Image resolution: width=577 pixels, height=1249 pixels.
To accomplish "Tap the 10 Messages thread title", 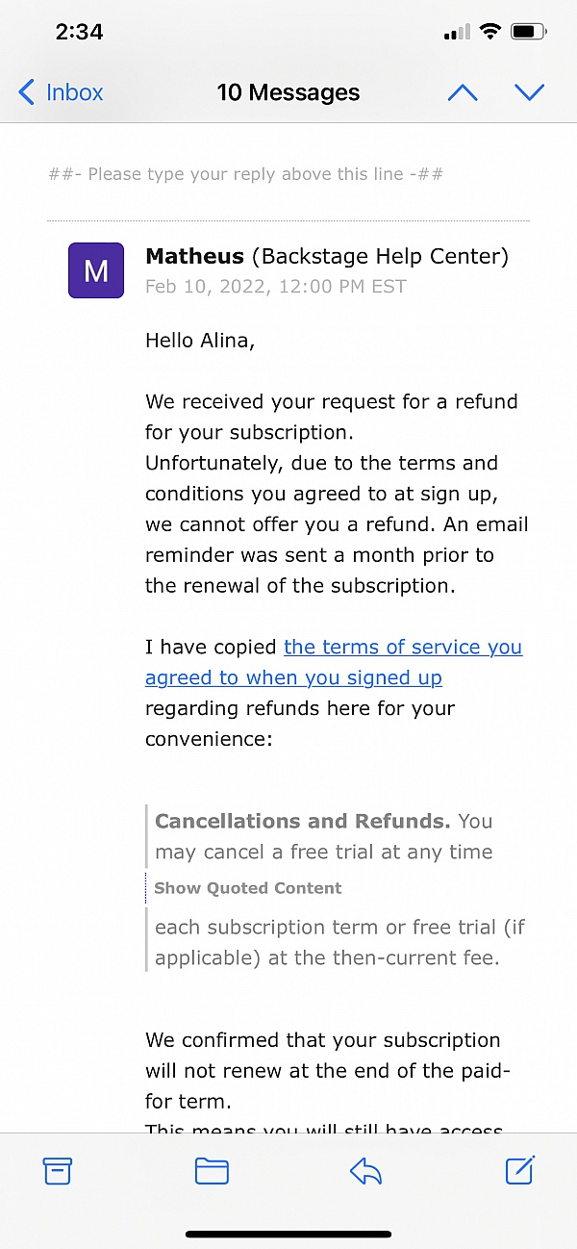I will point(288,92).
